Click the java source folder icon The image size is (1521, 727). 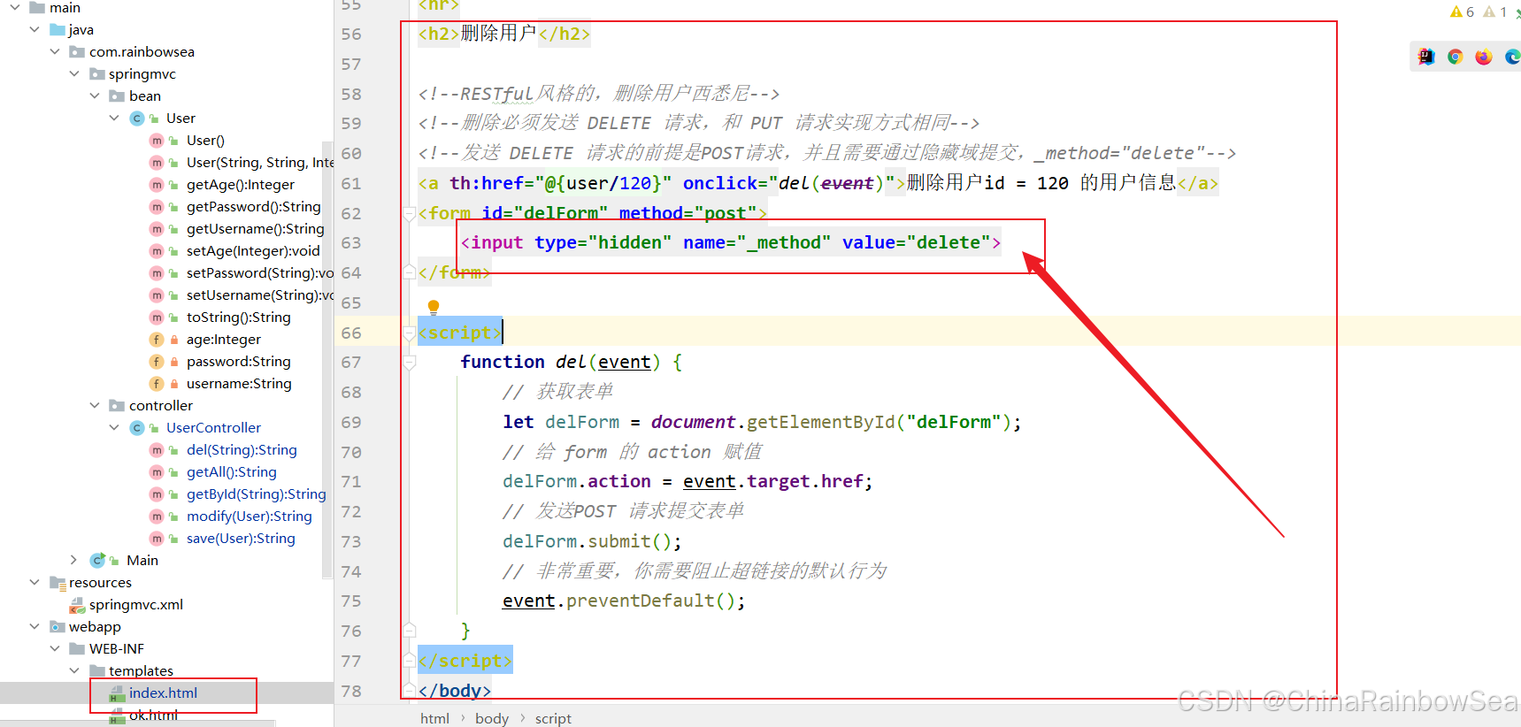pos(58,30)
